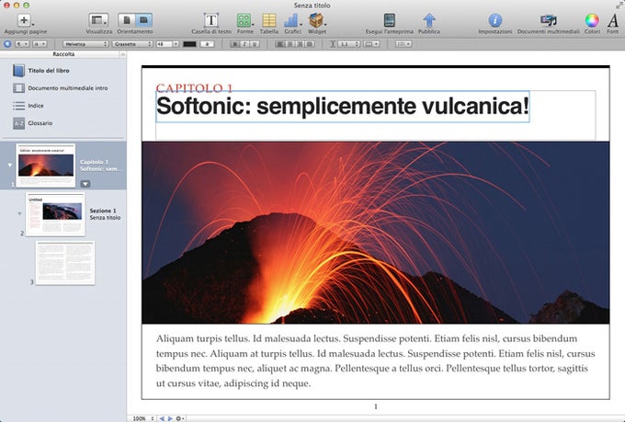Open Documenti multimediali browser
625x422 pixels.
point(548,20)
